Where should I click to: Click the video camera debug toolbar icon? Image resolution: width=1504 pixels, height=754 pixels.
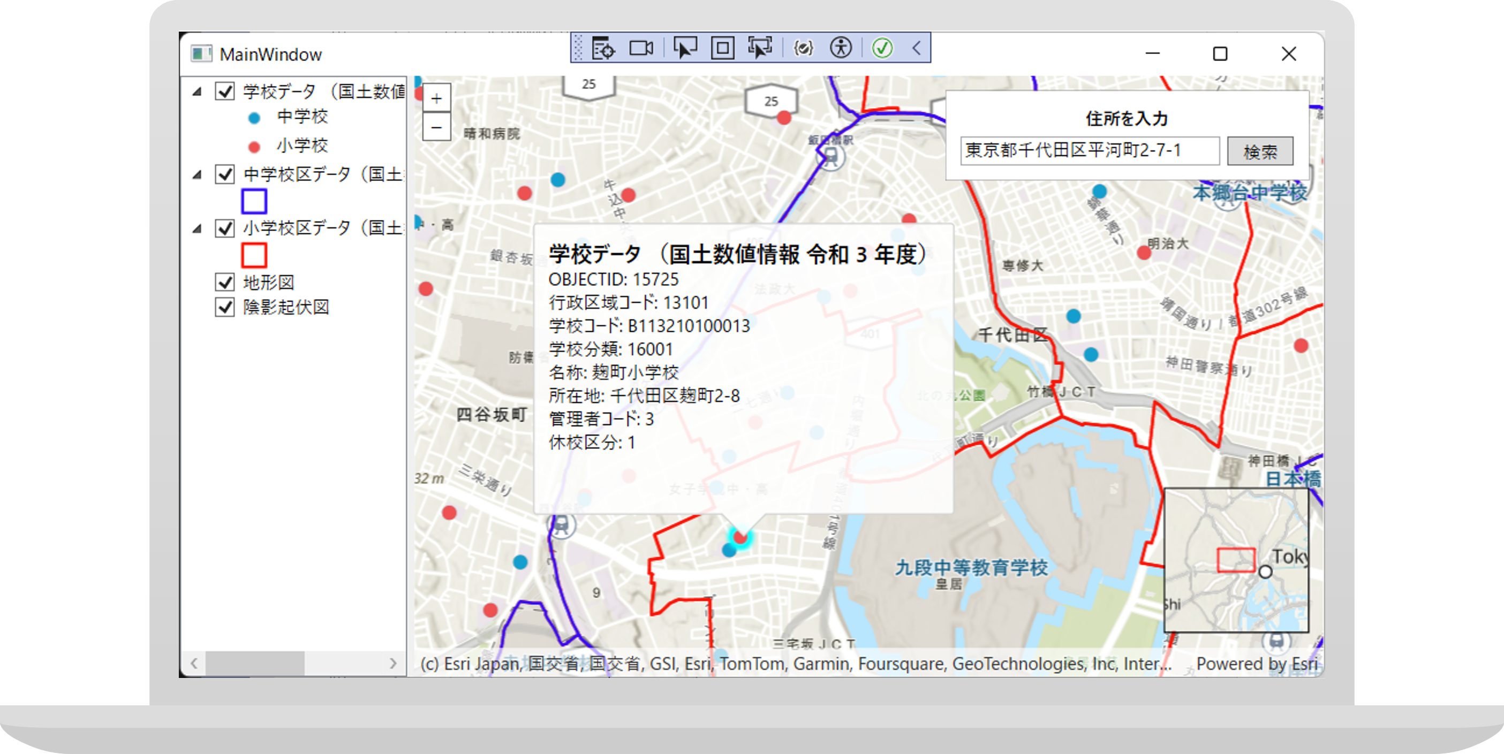[x=641, y=49]
